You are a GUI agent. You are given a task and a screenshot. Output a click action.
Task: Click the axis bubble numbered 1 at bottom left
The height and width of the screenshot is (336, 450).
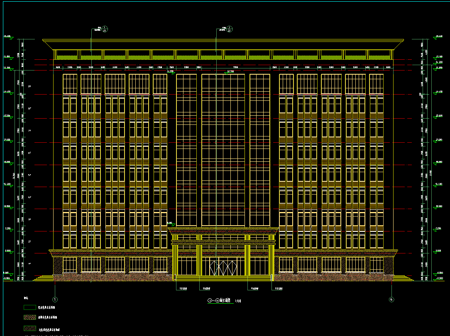[x=55, y=299]
